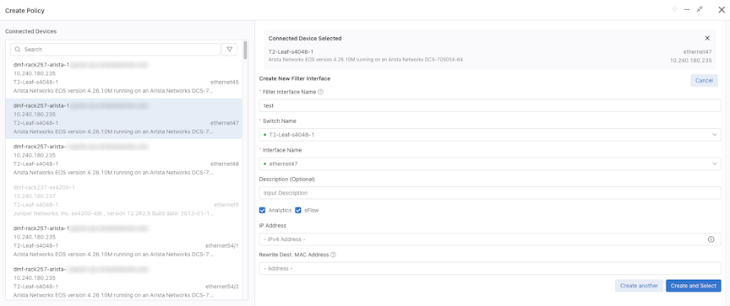
Task: Uncheck the Analytics checkbox
Action: point(263,211)
